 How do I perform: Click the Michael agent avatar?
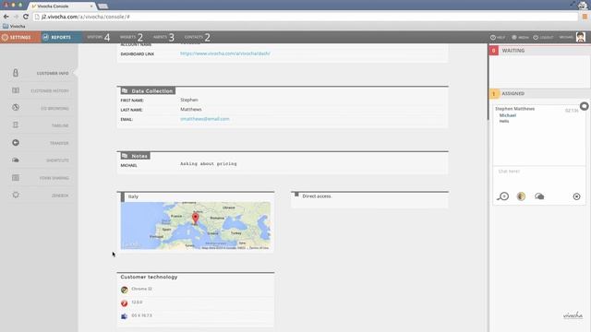(x=581, y=37)
